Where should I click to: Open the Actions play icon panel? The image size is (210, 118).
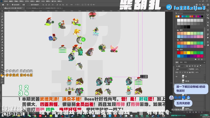[208, 37]
